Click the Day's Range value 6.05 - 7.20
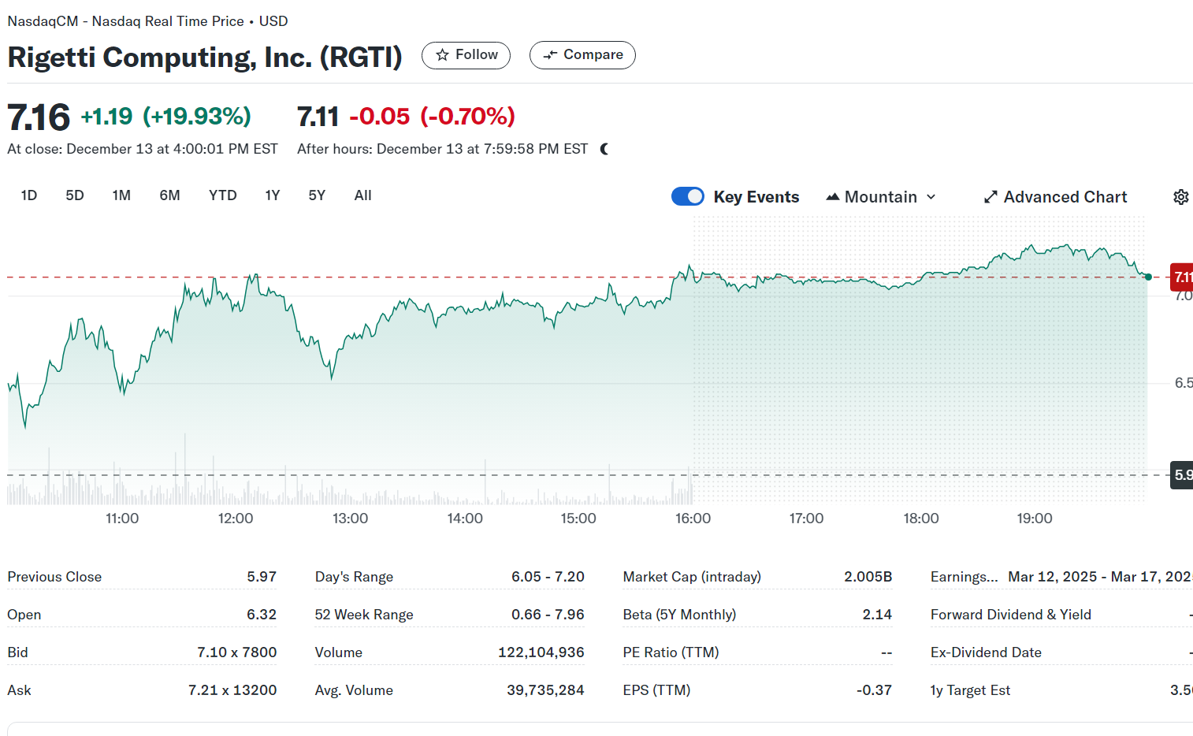Viewport: 1193px width, 736px height. [x=548, y=577]
